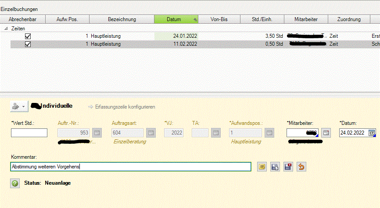This screenshot has width=380, height=208.
Task: Click the 3,50 Std value
Action: click(x=274, y=36)
